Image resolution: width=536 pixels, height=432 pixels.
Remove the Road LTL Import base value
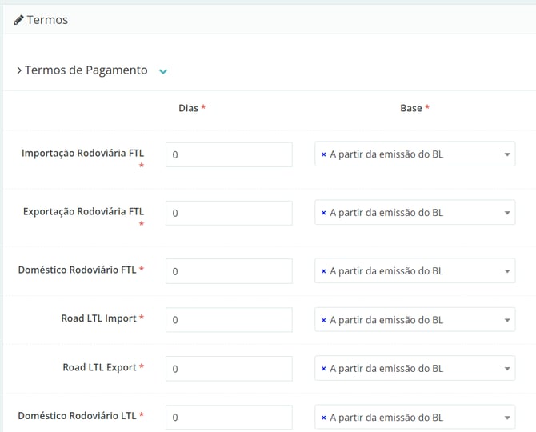pos(323,320)
